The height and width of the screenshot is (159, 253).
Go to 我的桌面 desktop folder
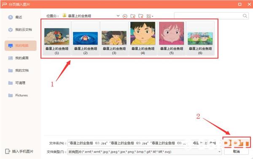coord(18,58)
